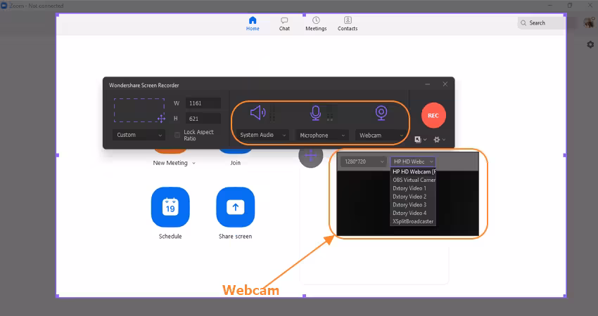The image size is (598, 316).
Task: Open the Chat tab in Zoom
Action: [x=284, y=24]
